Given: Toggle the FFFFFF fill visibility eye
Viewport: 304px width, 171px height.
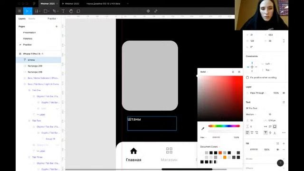Looking at the screenshot, I should click(x=277, y=150).
